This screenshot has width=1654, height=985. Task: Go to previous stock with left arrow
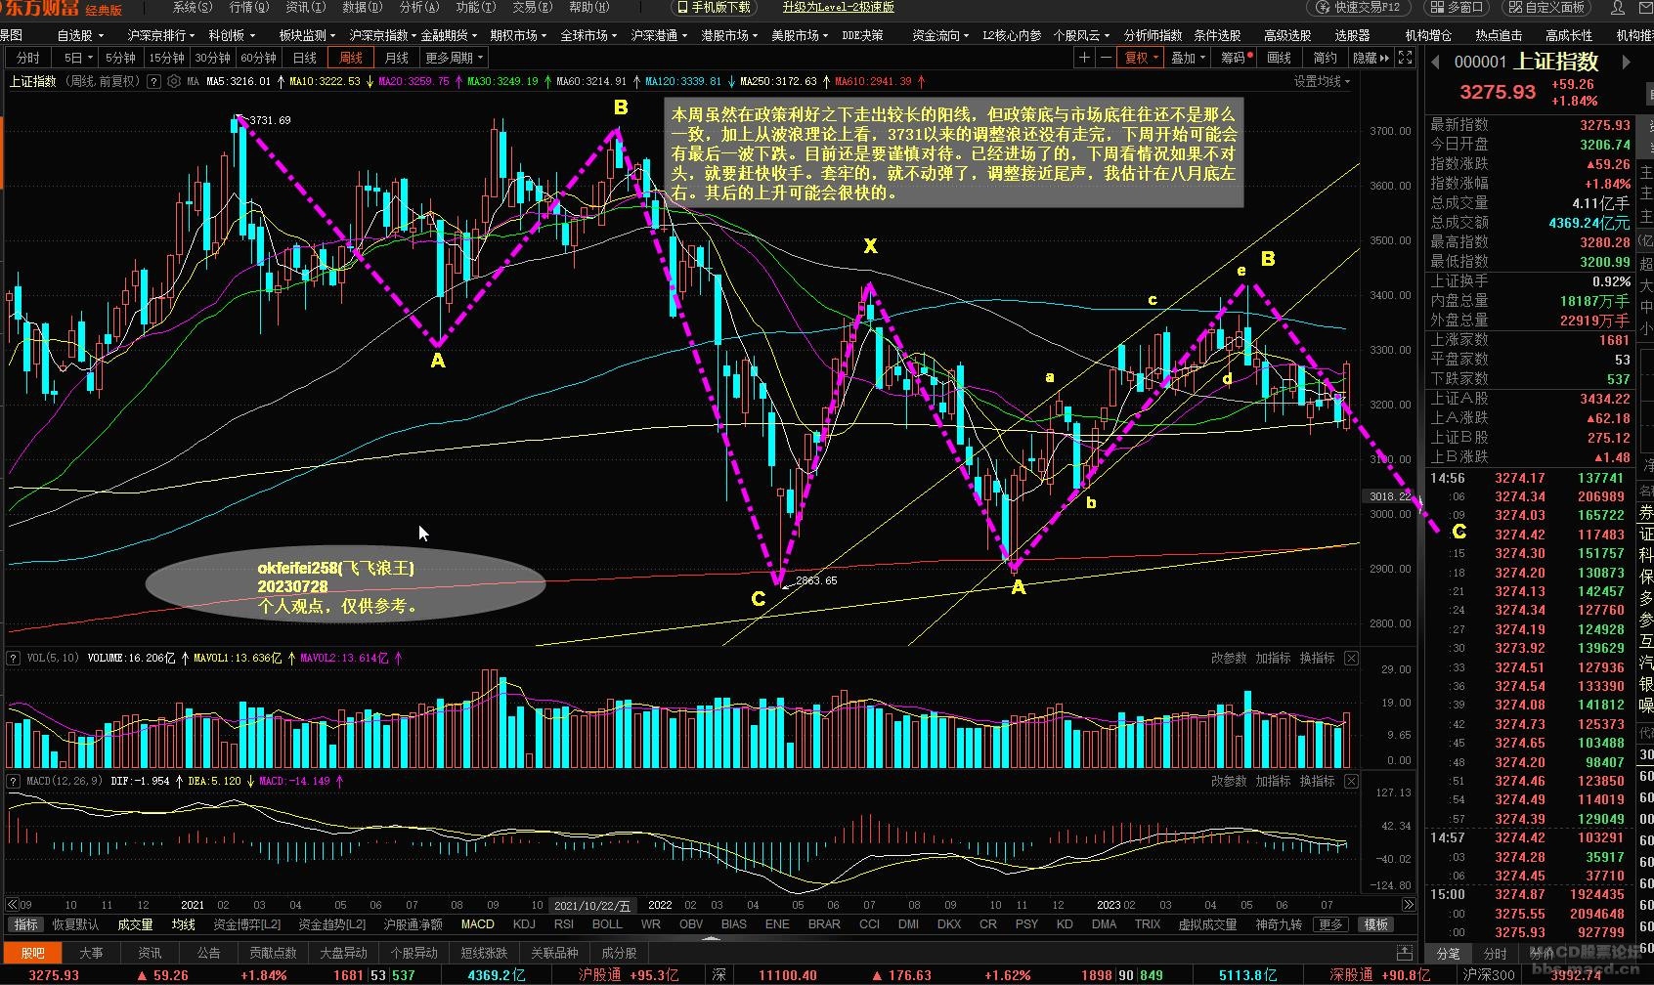pos(1436,62)
